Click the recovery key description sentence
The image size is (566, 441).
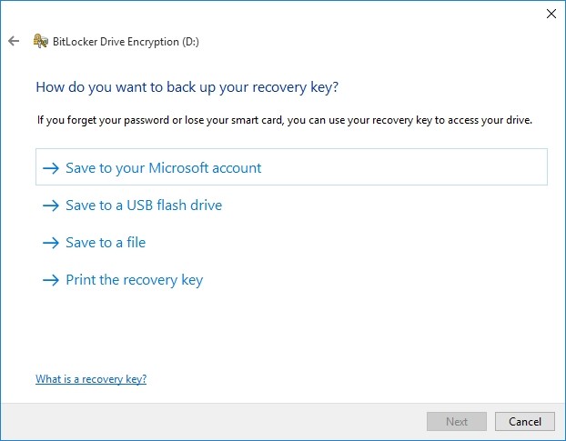(285, 120)
